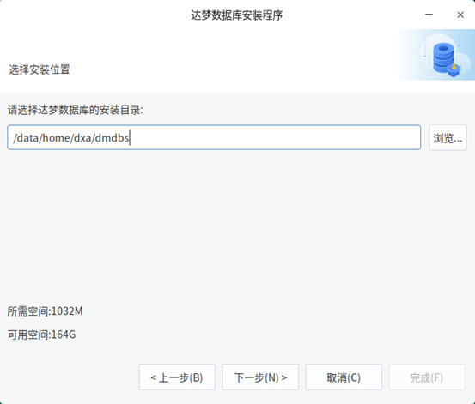Click the 完成(F) finish button

pos(427,377)
